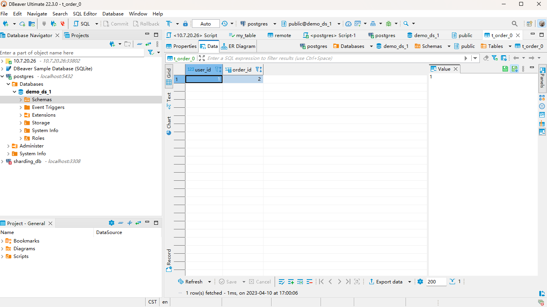Screen dimensions: 547x307
Task: Open the Navigate menu
Action: click(37, 14)
